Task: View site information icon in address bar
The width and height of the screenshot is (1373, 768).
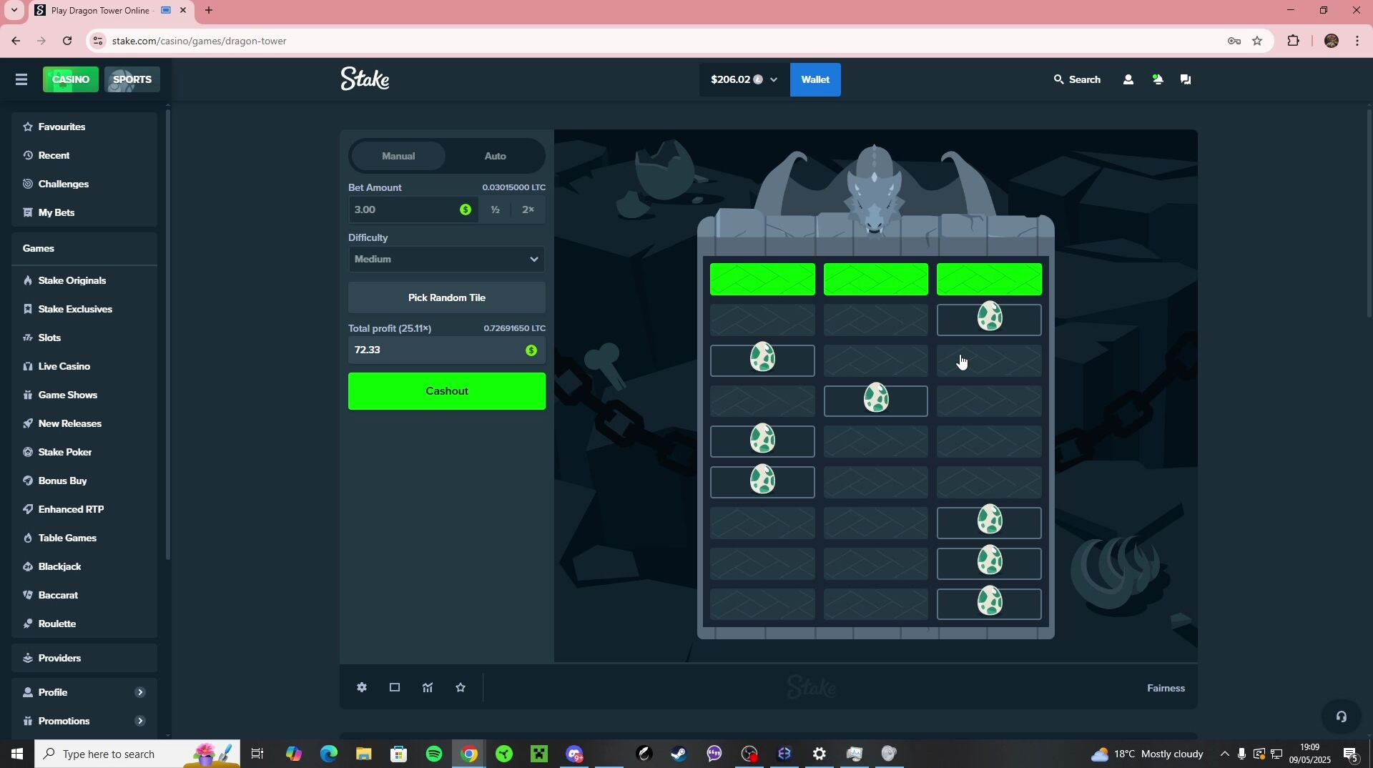Action: [98, 41]
